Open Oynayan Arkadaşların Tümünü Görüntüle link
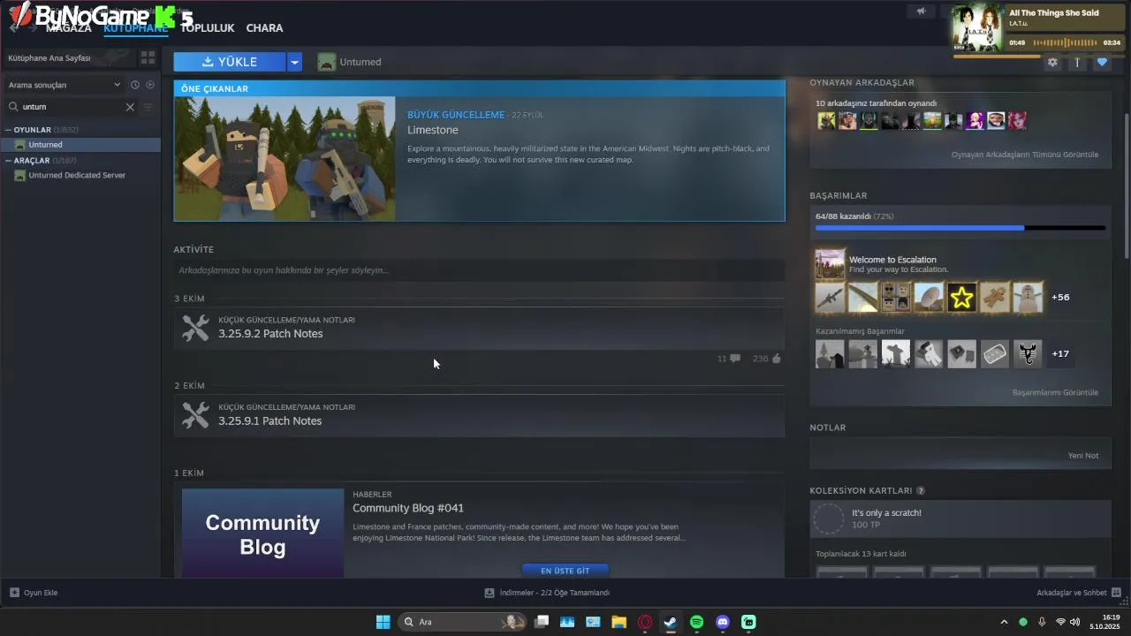The image size is (1131, 636). [x=1025, y=155]
